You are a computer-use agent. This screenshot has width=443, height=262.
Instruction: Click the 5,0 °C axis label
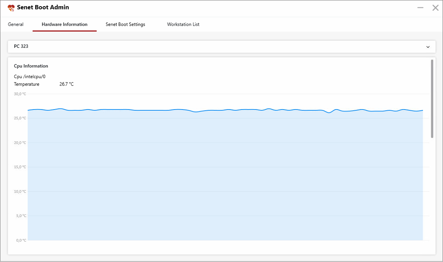pyautogui.click(x=21, y=216)
